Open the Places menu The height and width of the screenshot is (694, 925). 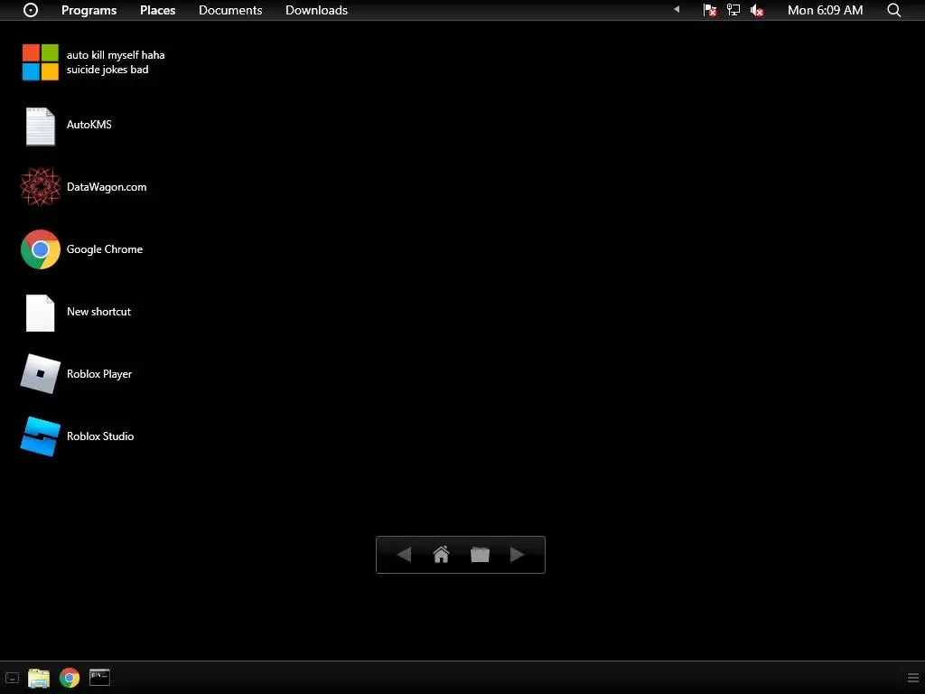pyautogui.click(x=157, y=10)
